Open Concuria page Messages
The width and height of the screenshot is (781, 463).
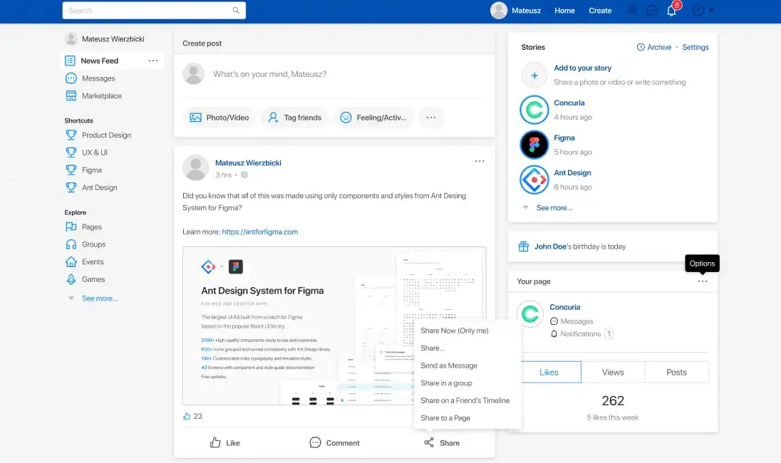571,321
